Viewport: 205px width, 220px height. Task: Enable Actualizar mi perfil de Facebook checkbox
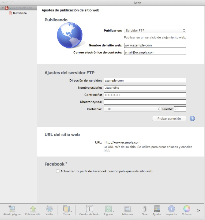coord(58,171)
